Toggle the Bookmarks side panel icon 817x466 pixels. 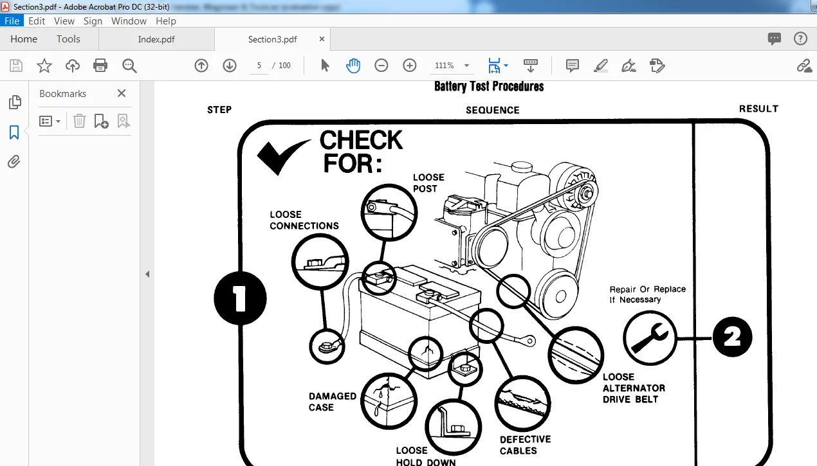pos(14,132)
